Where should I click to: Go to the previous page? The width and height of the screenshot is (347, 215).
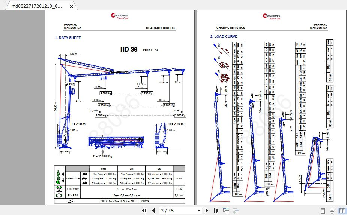tap(153, 211)
